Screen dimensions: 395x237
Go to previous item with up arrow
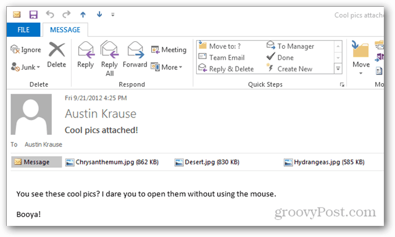83,15
